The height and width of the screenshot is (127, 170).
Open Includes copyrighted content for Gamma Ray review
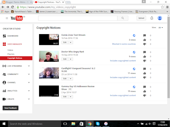(123, 96)
